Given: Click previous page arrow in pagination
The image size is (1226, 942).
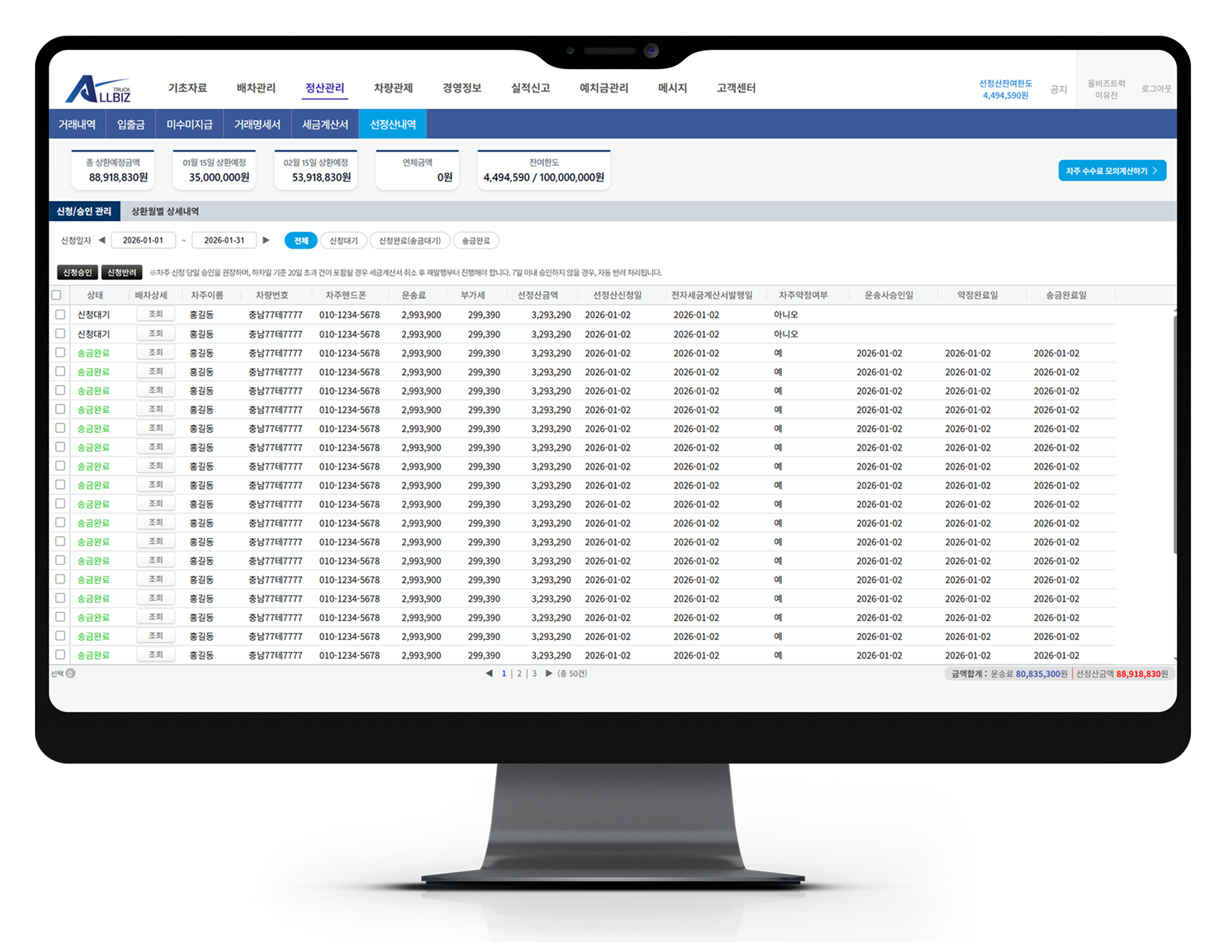Looking at the screenshot, I should (x=489, y=674).
